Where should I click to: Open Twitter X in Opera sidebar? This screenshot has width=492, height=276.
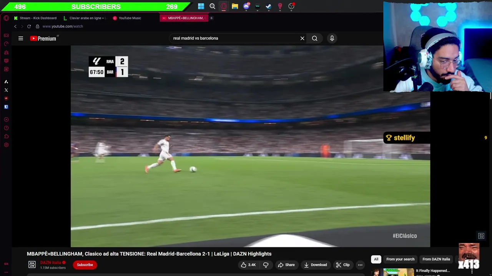tap(6, 90)
